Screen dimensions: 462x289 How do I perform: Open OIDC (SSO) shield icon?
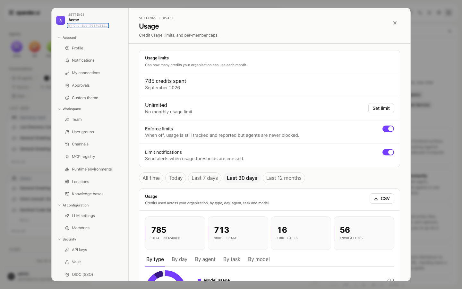pos(67,275)
